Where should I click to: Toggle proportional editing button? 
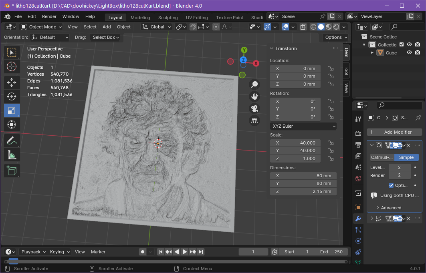[x=216, y=27]
